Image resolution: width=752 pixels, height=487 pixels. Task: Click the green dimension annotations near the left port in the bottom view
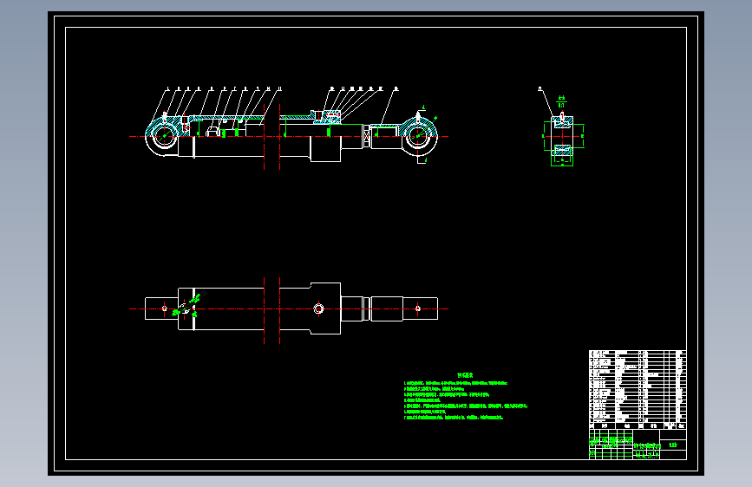188,307
